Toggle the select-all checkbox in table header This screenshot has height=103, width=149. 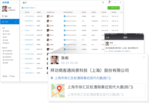click(22, 12)
